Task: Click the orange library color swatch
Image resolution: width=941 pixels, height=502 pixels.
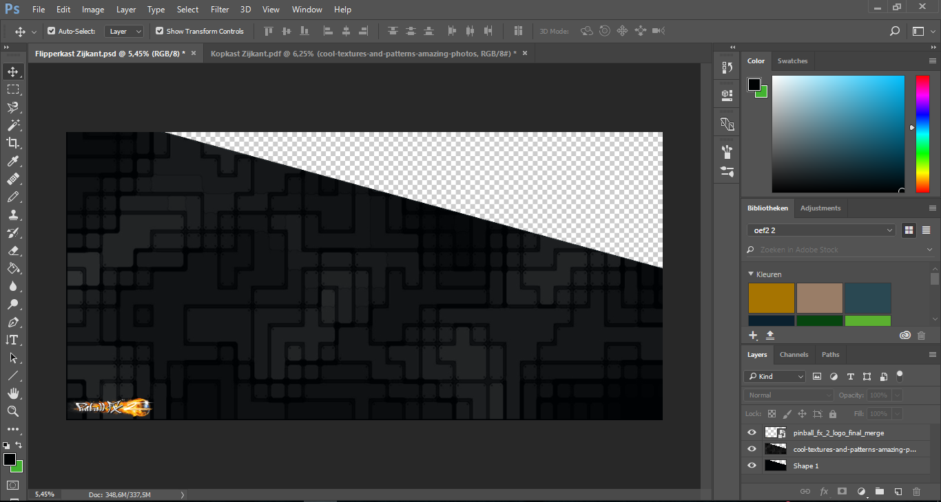Action: tap(772, 298)
